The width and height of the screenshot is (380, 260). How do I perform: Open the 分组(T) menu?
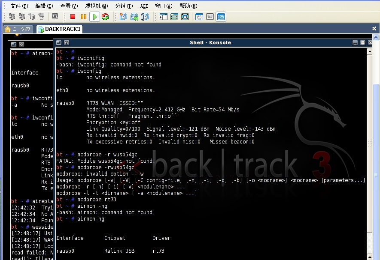point(124,6)
